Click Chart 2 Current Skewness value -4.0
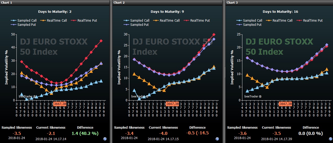 [163, 133]
